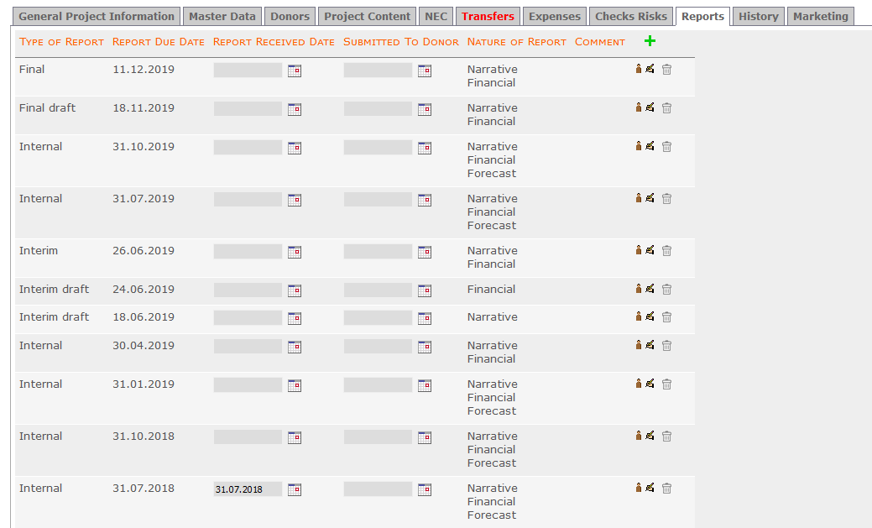Switch to the Master Data tab
Image resolution: width=872 pixels, height=528 pixels.
coord(222,16)
